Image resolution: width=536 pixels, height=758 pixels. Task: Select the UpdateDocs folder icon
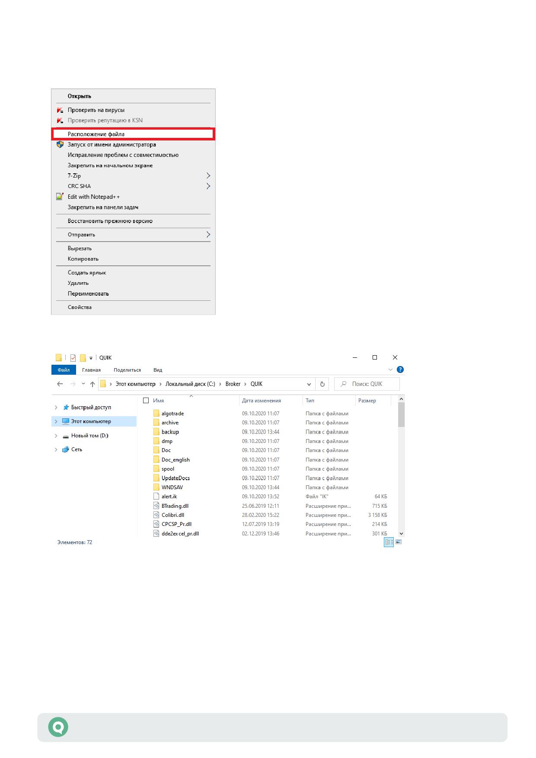tap(156, 478)
